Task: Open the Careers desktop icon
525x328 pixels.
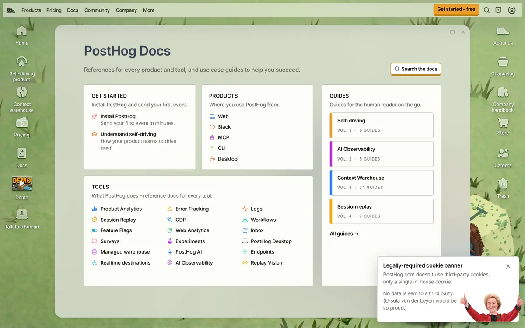Action: [x=503, y=157]
